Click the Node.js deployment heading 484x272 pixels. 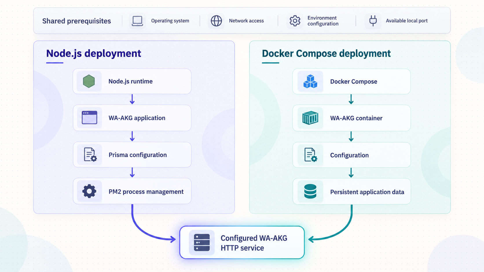93,53
